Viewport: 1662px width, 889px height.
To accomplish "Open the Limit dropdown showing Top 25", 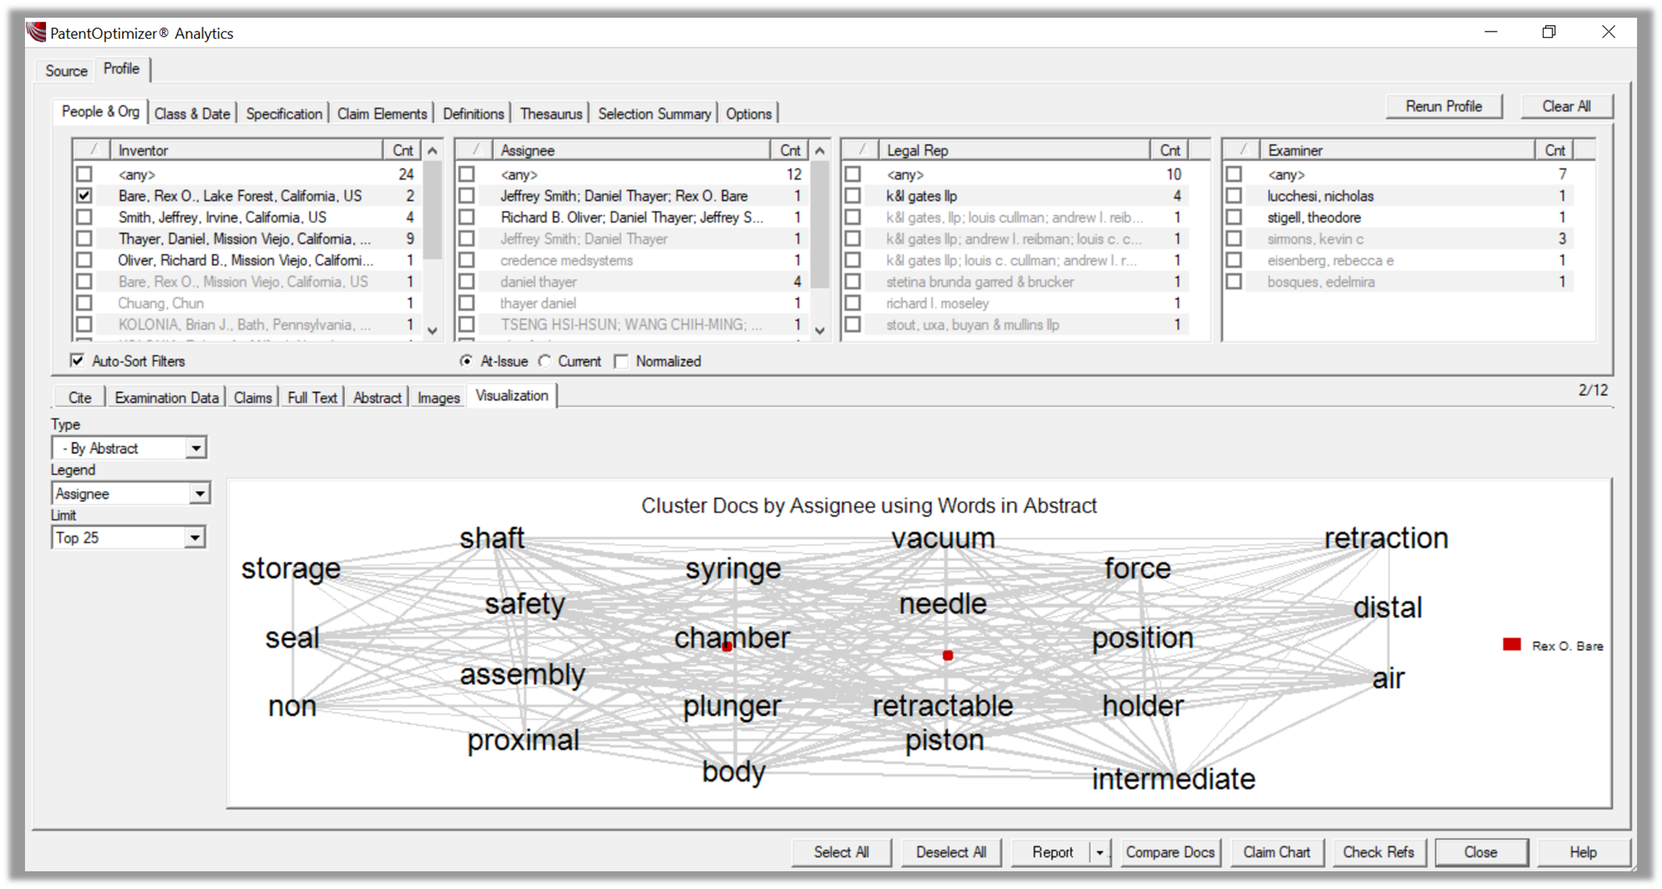I will 195,538.
